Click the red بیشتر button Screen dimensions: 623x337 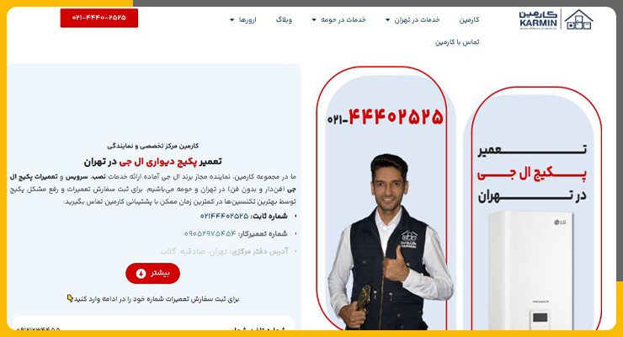coord(152,274)
